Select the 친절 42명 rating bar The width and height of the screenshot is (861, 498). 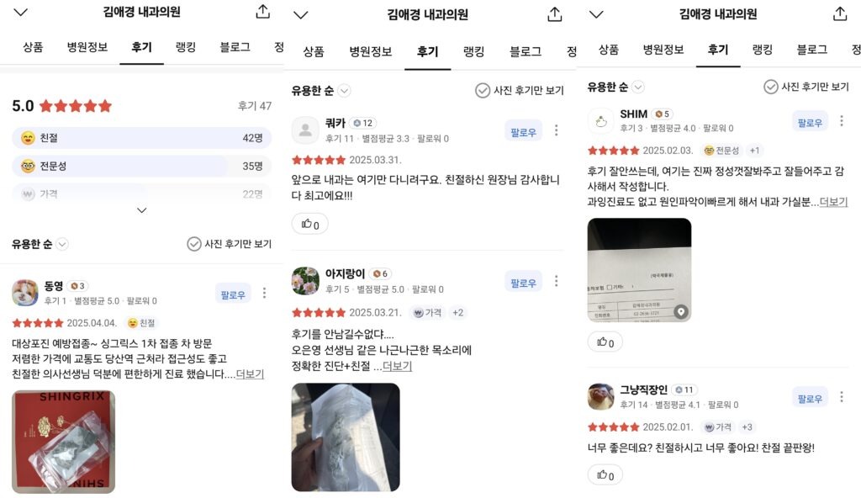tap(141, 138)
